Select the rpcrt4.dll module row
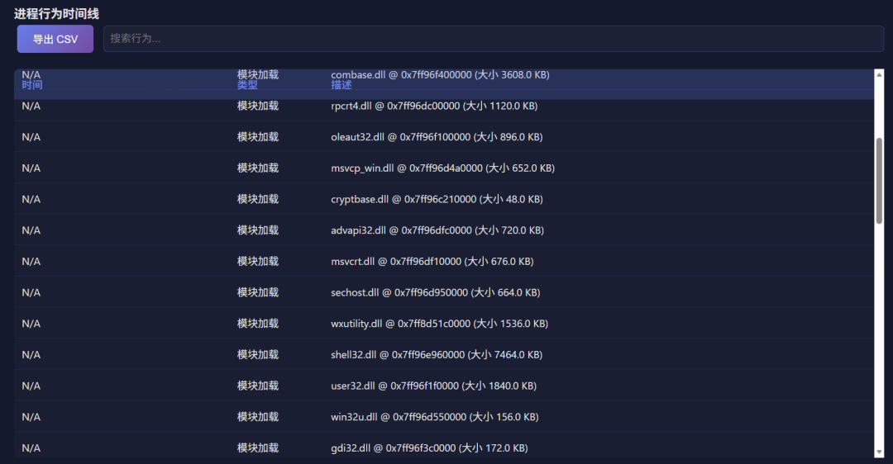Viewport: 893px width, 464px height. (444, 106)
